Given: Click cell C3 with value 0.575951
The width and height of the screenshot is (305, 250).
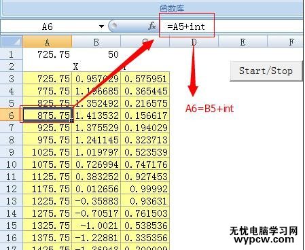Looking at the screenshot, I should 145,79.
